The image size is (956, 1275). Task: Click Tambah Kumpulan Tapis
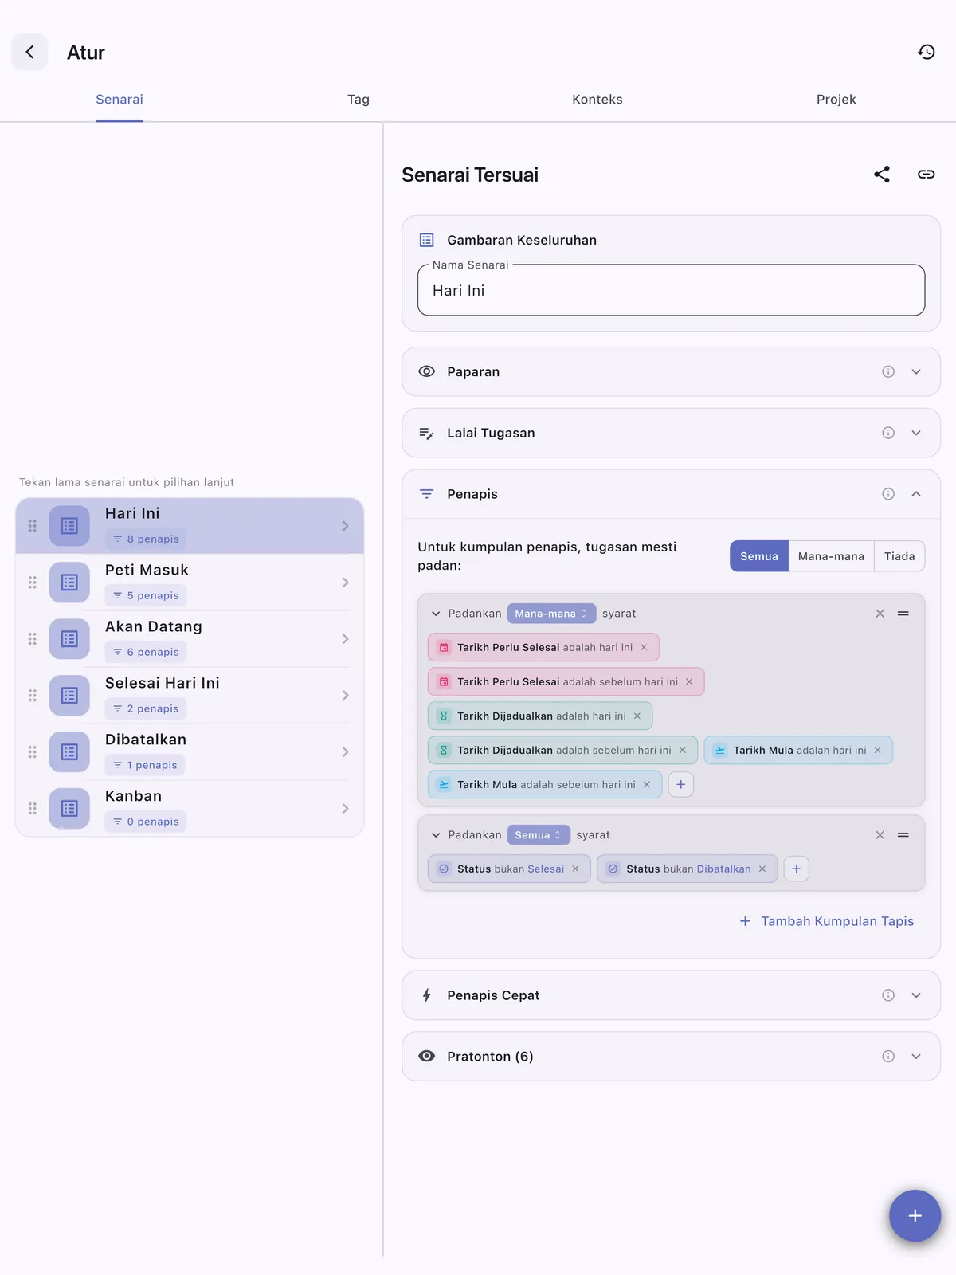(827, 921)
